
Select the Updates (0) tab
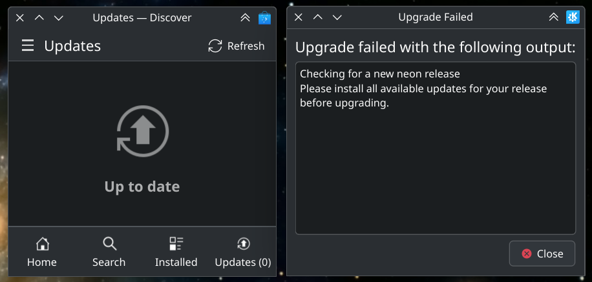click(x=242, y=252)
